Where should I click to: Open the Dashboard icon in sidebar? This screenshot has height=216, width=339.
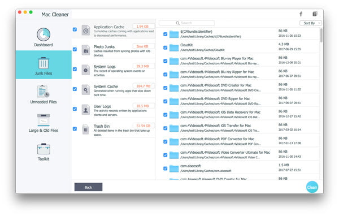[x=44, y=34]
